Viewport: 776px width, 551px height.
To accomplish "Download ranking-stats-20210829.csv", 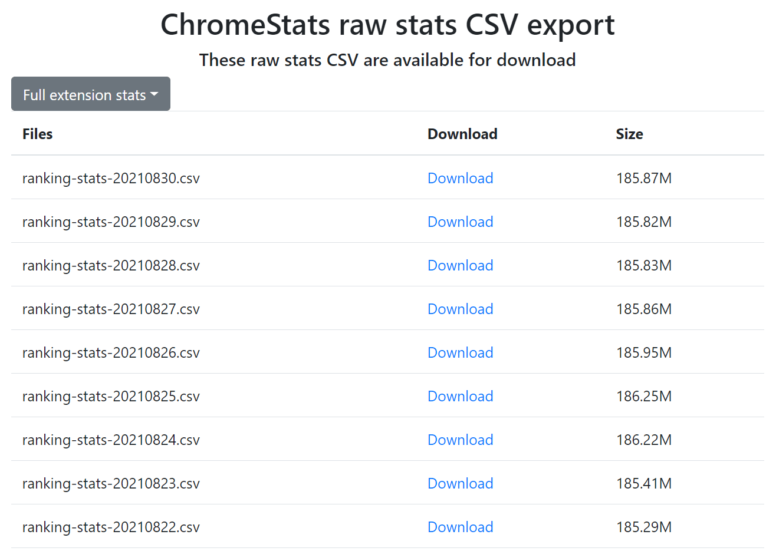I will pos(460,222).
